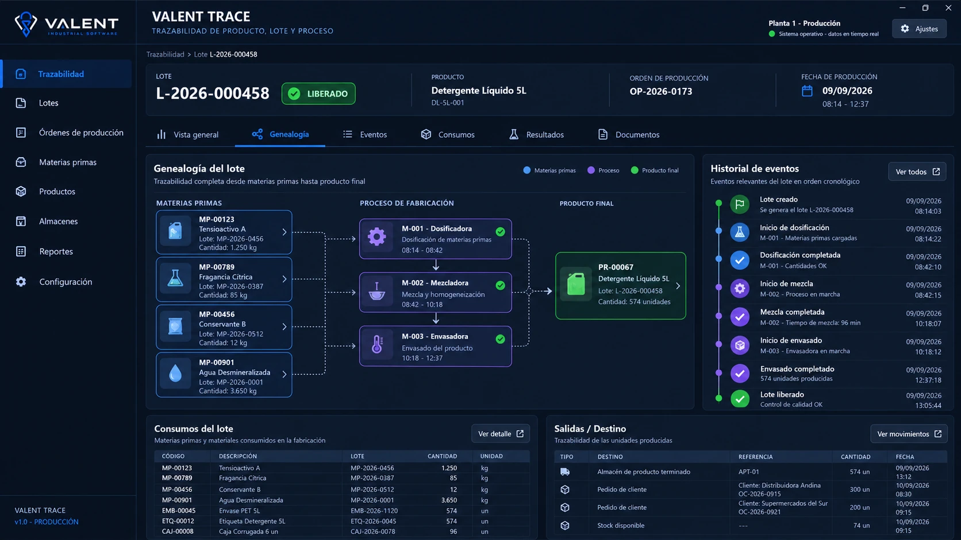The width and height of the screenshot is (961, 540).
Task: Click the LIBERADO status badge
Action: (318, 94)
